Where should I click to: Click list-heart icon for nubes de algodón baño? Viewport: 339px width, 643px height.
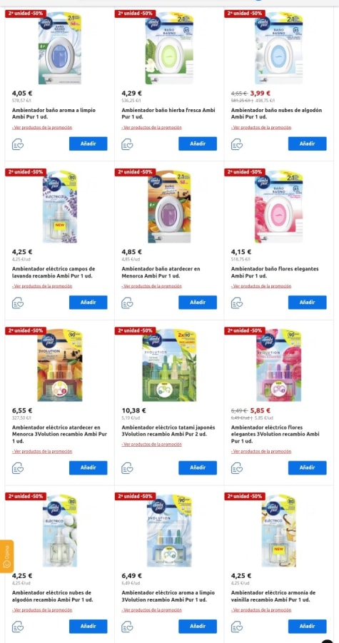click(236, 144)
